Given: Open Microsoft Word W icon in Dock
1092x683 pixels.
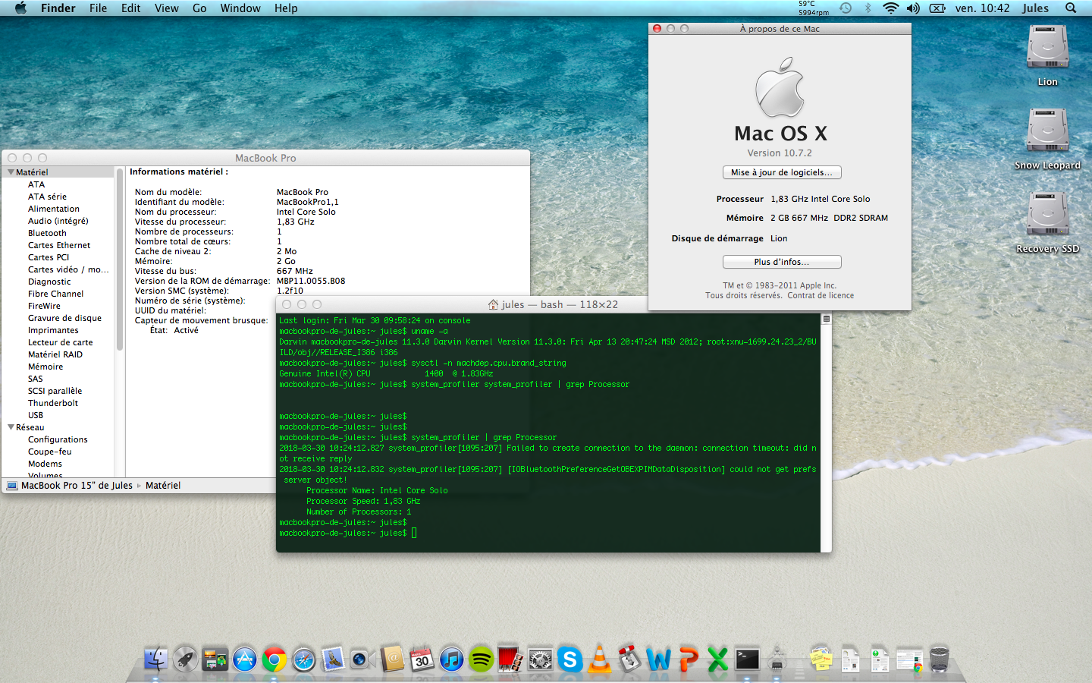Looking at the screenshot, I should (658, 659).
